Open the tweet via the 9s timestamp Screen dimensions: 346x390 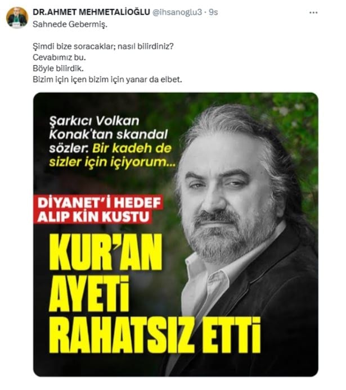[x=213, y=12]
